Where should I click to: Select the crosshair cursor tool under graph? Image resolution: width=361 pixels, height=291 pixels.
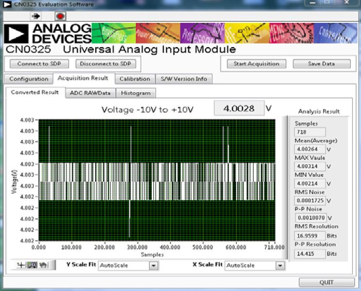pos(21,265)
